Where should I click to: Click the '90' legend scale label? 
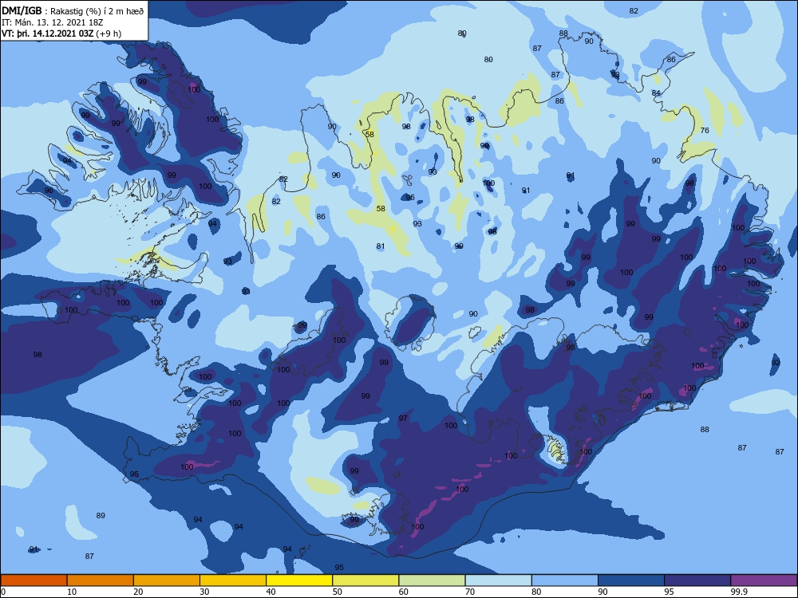click(x=602, y=592)
